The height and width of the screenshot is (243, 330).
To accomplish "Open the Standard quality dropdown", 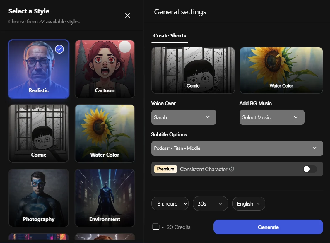I will [170, 203].
